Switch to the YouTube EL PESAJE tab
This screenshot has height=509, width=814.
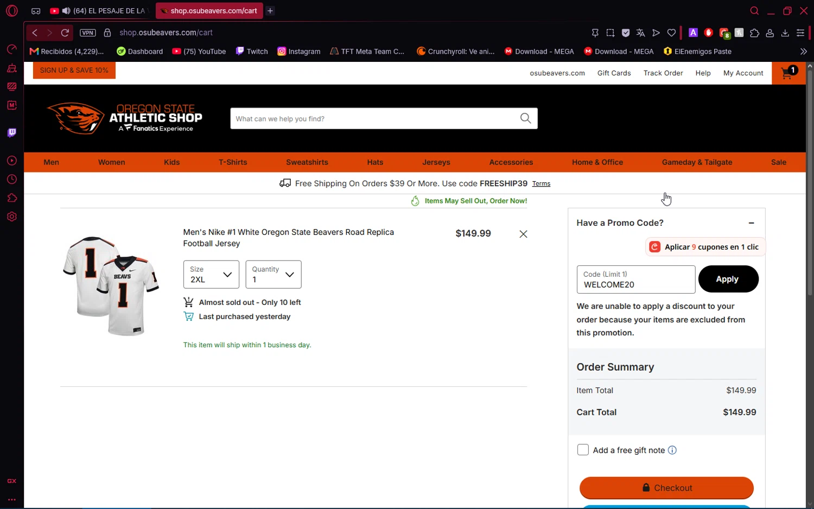[100, 11]
